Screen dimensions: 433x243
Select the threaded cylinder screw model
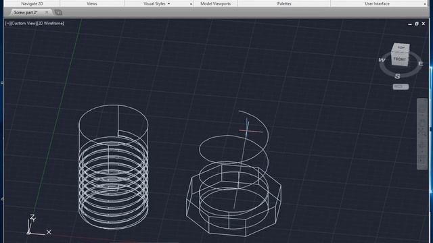tap(114, 167)
